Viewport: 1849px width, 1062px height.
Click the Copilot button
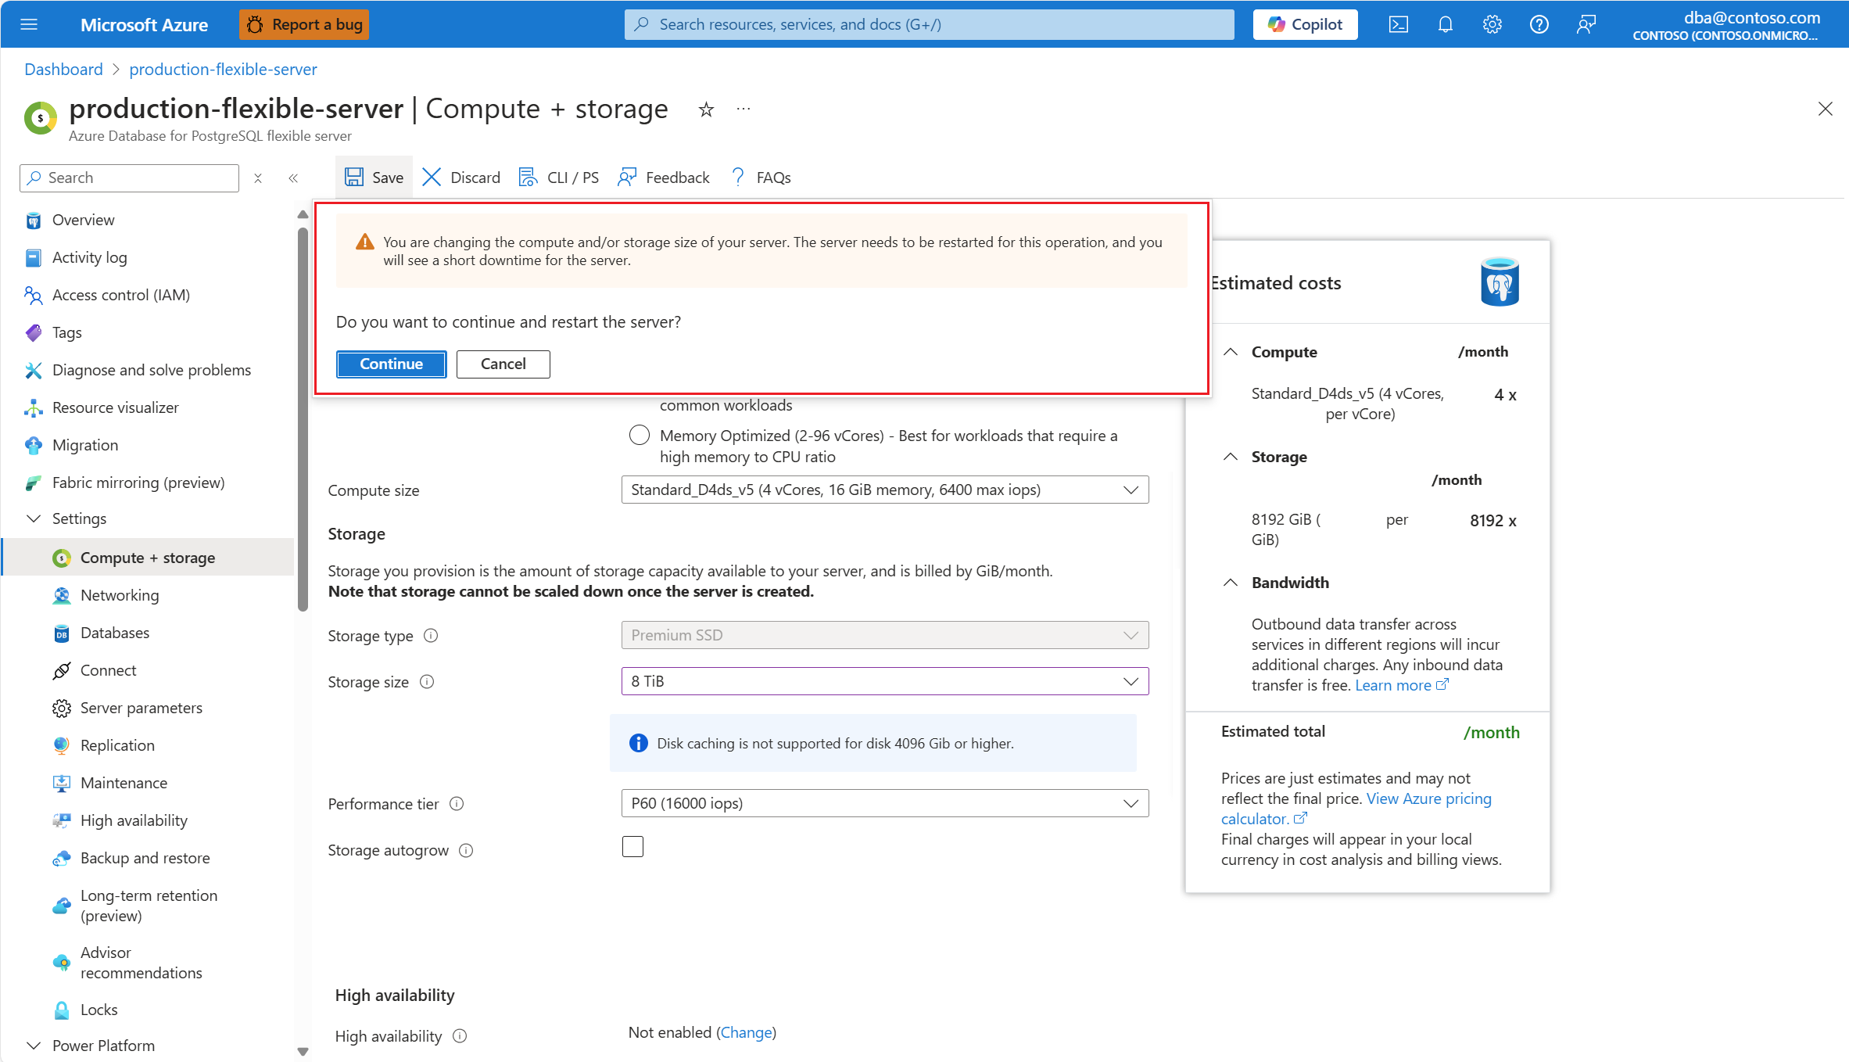1305,24
